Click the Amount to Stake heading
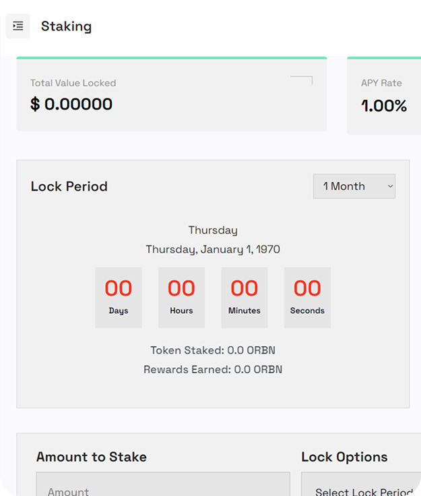This screenshot has width=421, height=496. [x=92, y=457]
